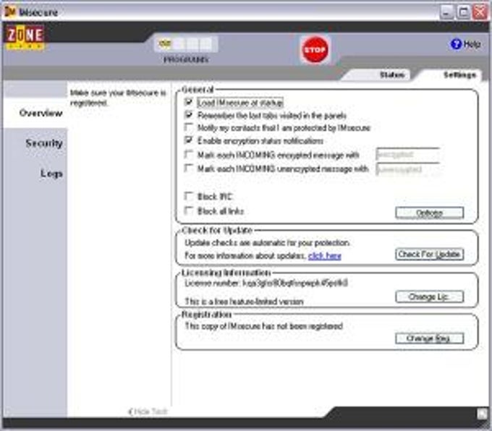The width and height of the screenshot is (492, 431).
Task: Maximize the IMsecure window
Action: click(x=464, y=12)
